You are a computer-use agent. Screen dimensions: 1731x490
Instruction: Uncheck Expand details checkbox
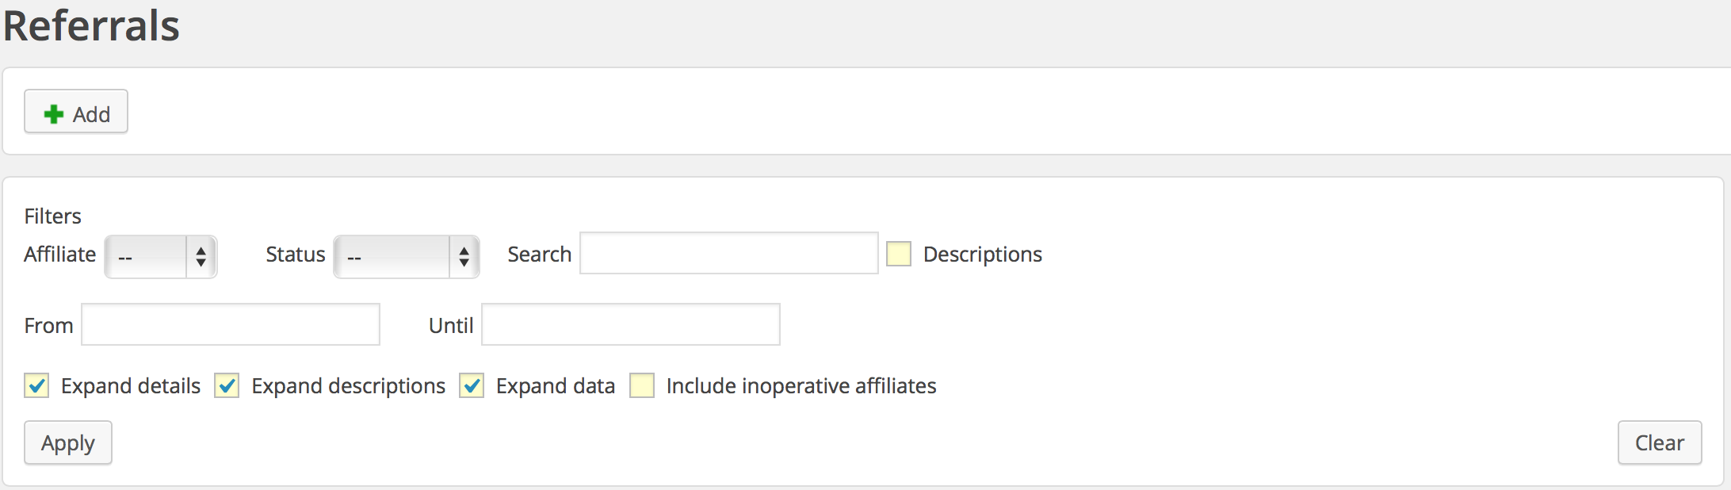(36, 385)
